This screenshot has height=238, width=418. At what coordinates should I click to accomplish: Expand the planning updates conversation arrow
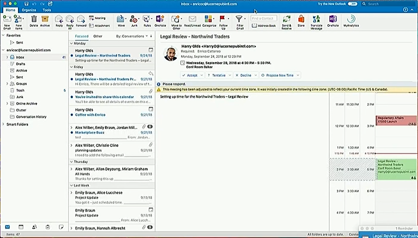71,145
